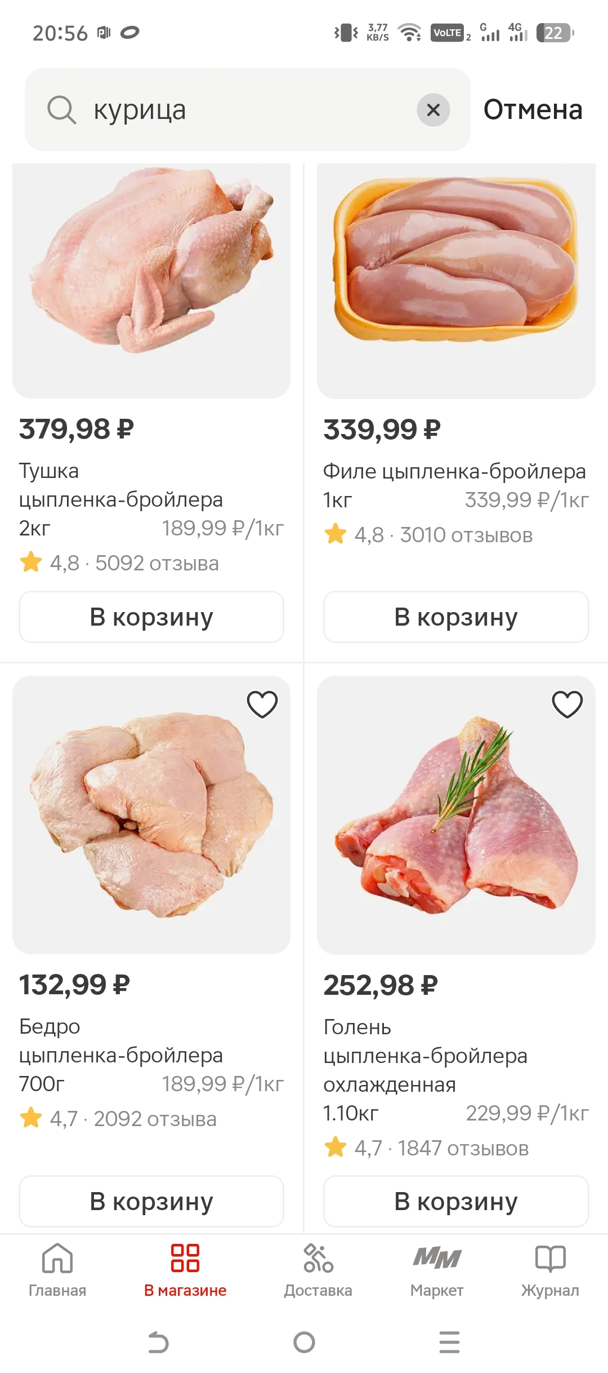This screenshot has height=1373, width=608.
Task: Add Бедро цыпленка-бройлера to cart
Action: pos(151,1202)
